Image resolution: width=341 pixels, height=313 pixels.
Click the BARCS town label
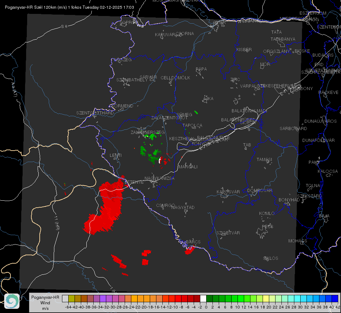tap(193, 242)
